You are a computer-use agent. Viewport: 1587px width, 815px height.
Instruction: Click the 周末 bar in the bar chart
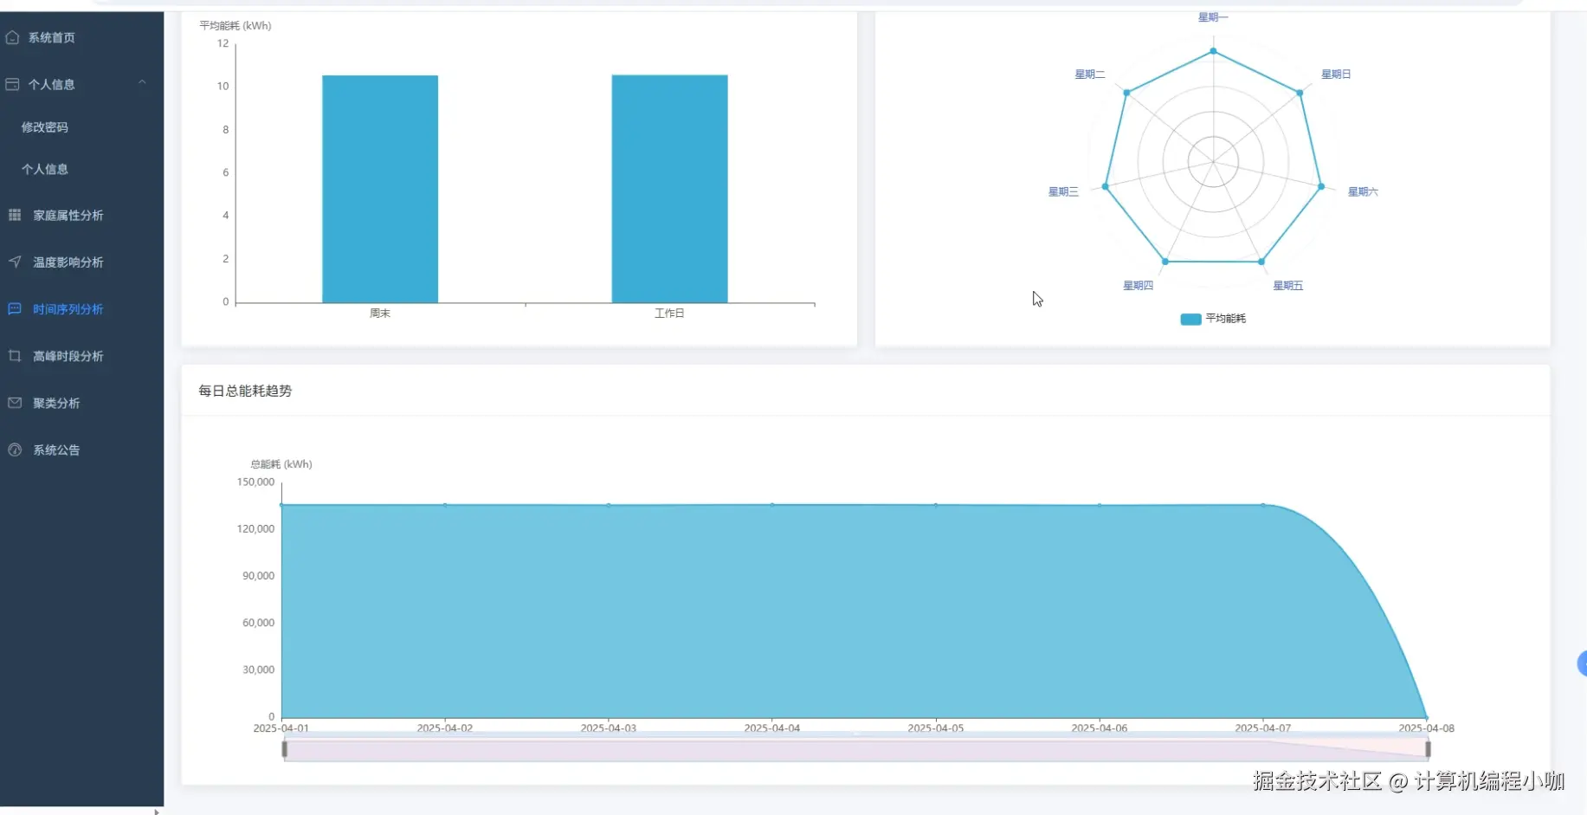point(380,189)
